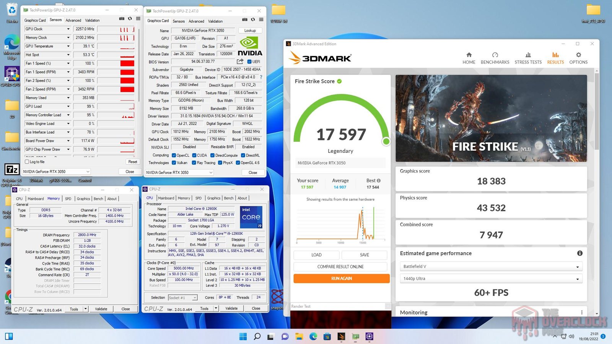Open the 1440p Ultra resolution dropdown
The width and height of the screenshot is (612, 344).
click(x=491, y=279)
